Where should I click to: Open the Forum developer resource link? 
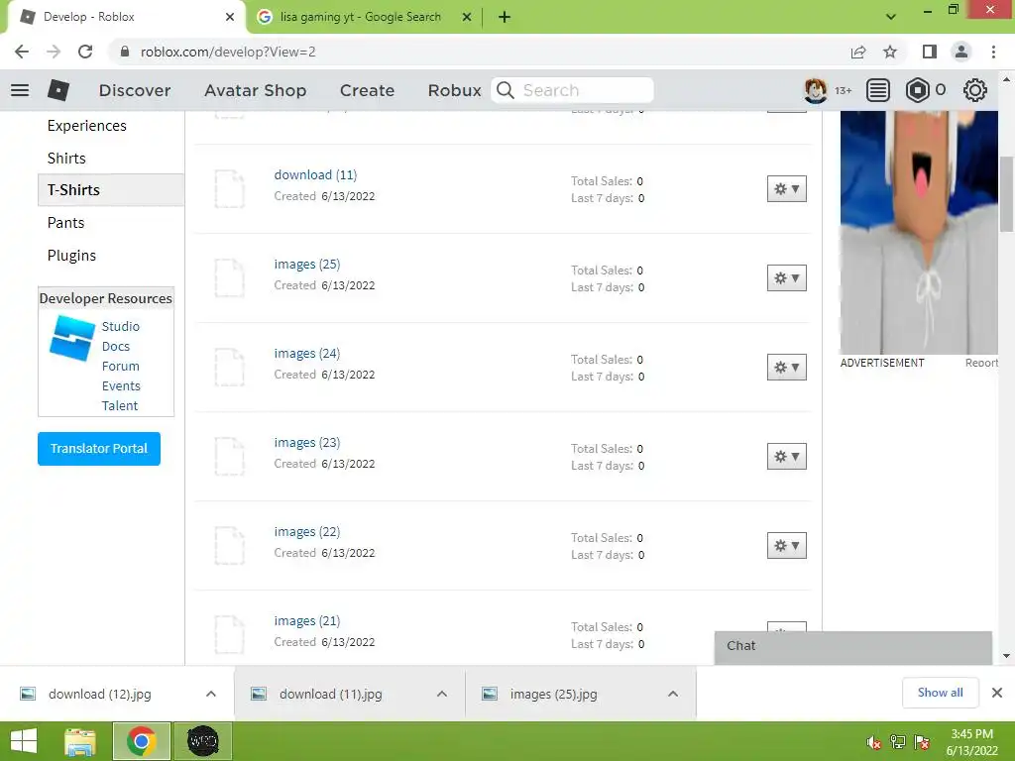(x=120, y=367)
